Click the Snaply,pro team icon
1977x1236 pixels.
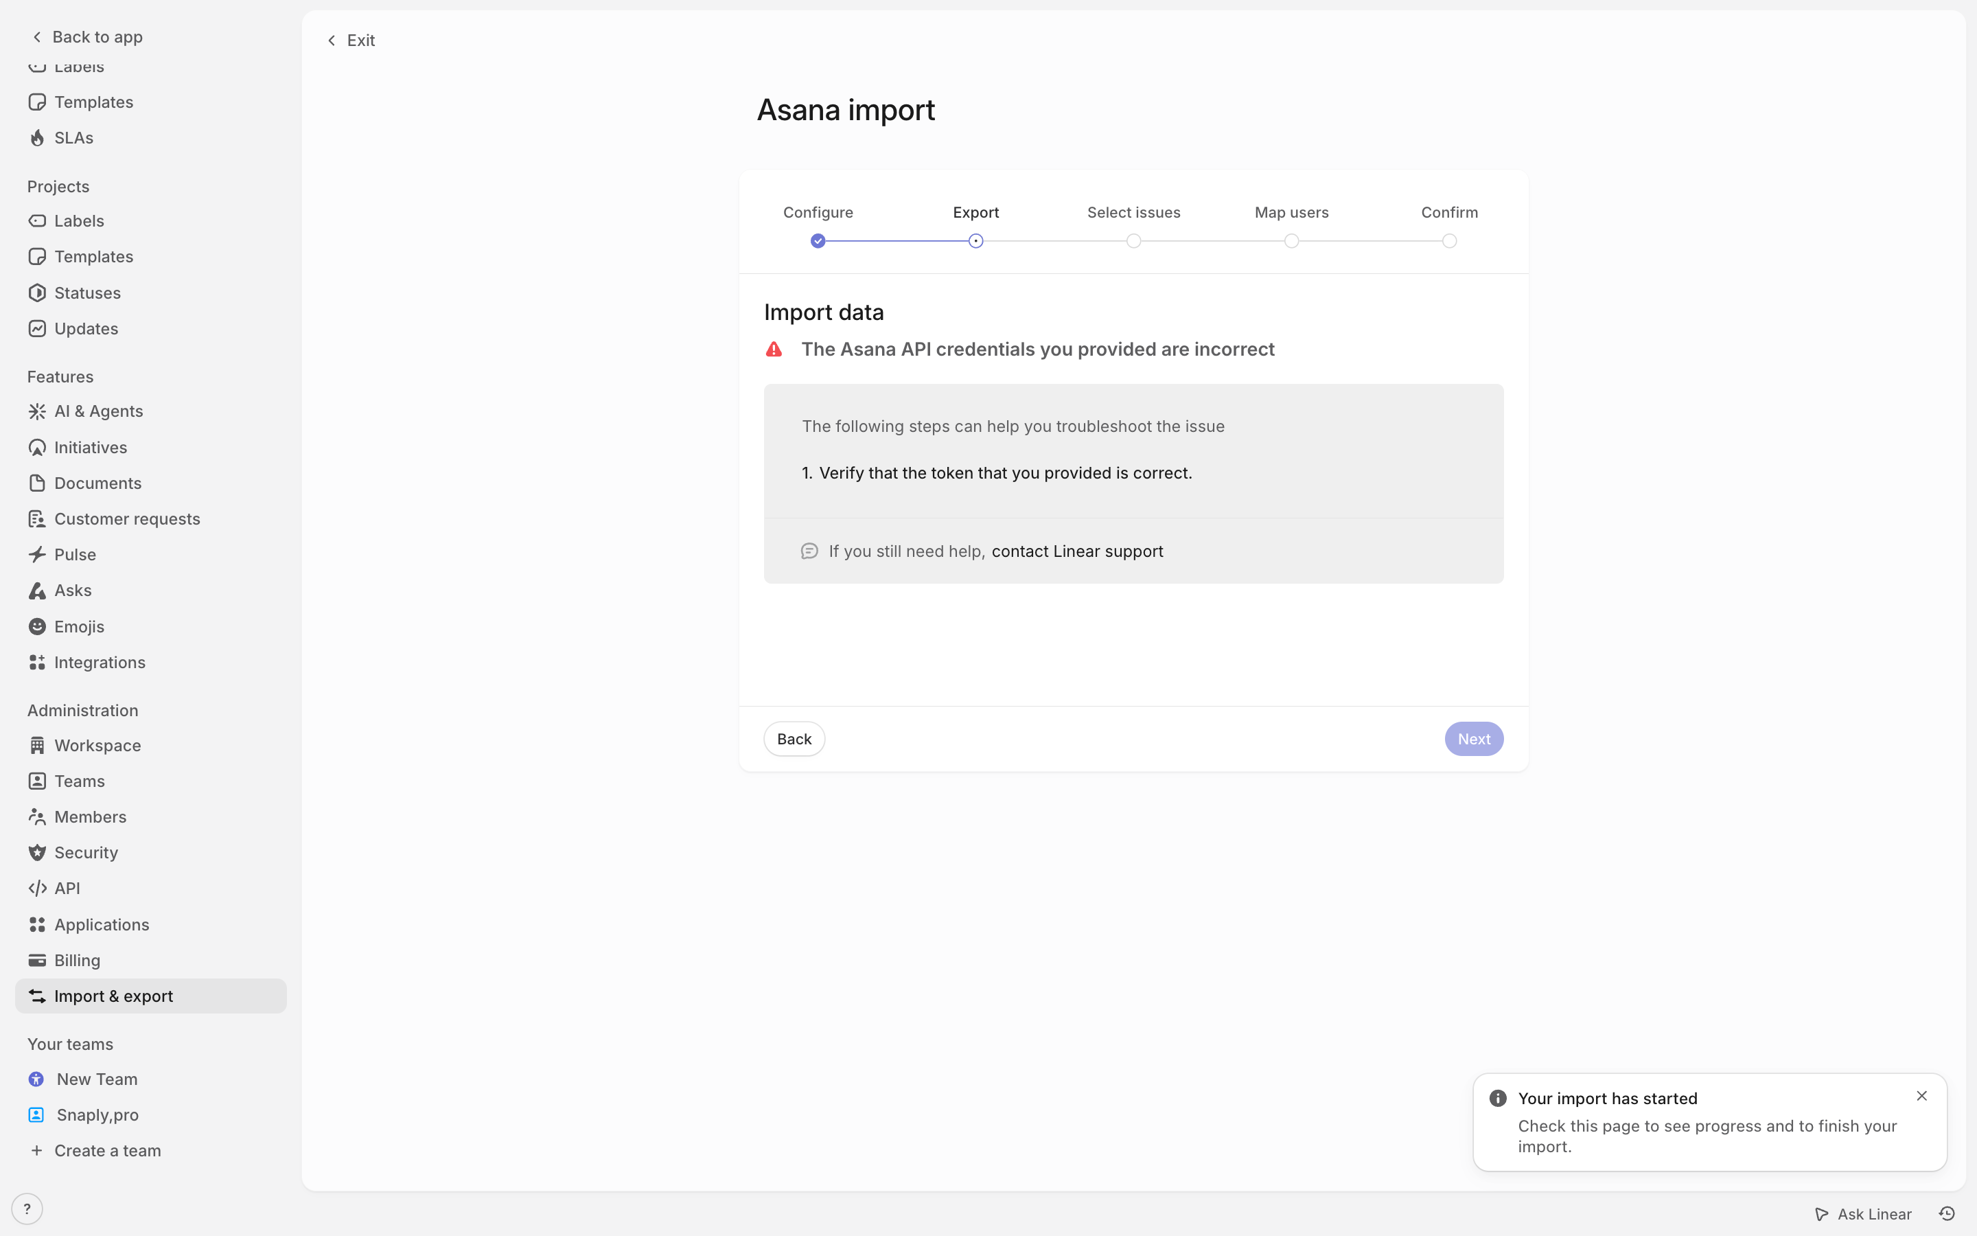pos(36,1115)
